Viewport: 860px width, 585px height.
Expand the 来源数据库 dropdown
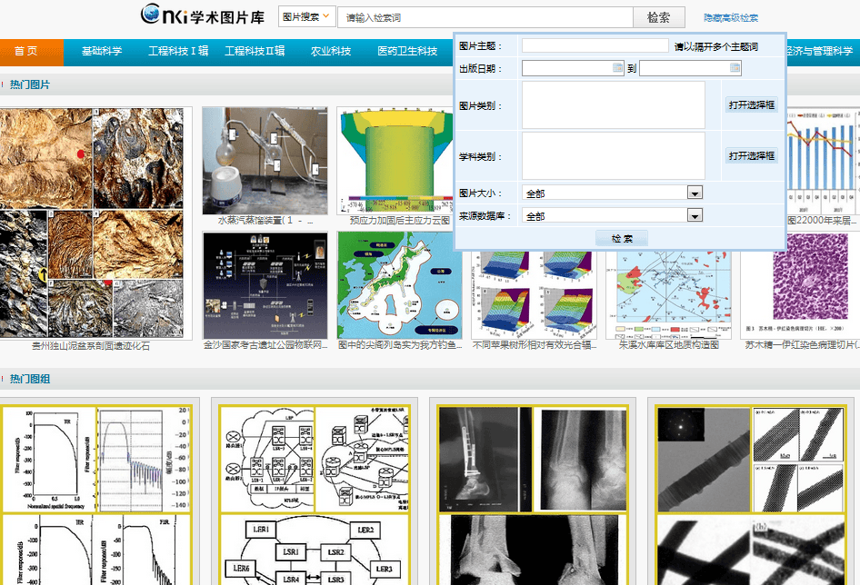coord(695,216)
